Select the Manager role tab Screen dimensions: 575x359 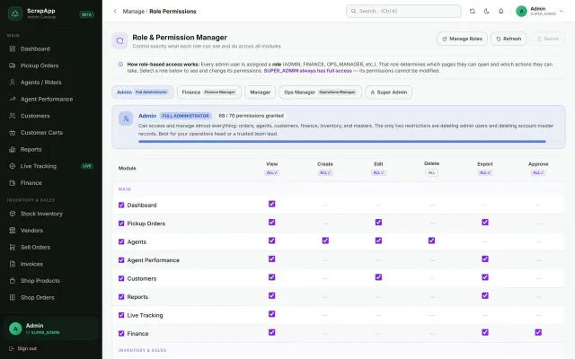pos(260,92)
